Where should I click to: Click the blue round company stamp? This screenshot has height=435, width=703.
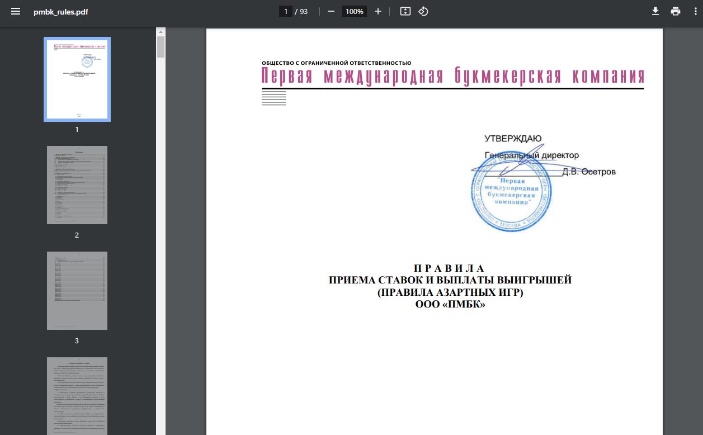pos(510,191)
